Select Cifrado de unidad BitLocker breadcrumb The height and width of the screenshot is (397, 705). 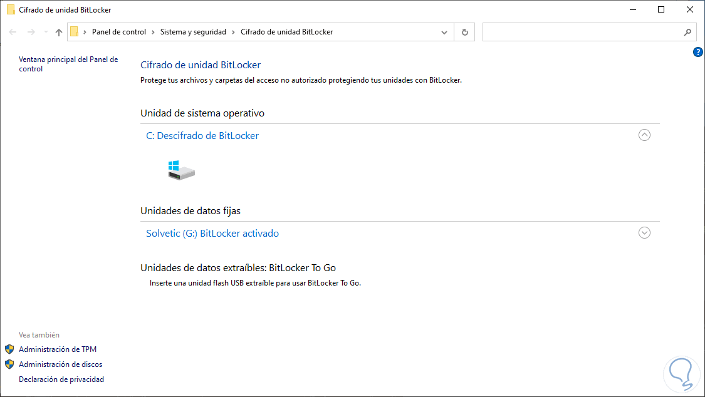(x=287, y=32)
